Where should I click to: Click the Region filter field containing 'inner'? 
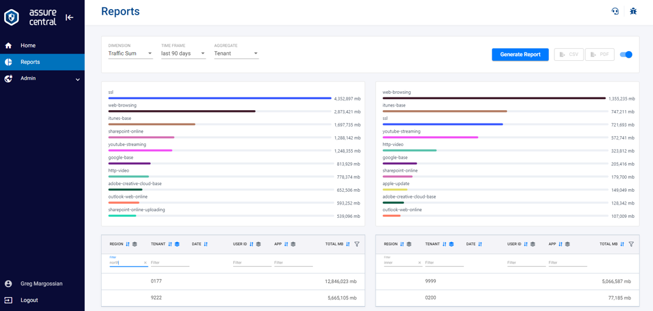point(403,263)
